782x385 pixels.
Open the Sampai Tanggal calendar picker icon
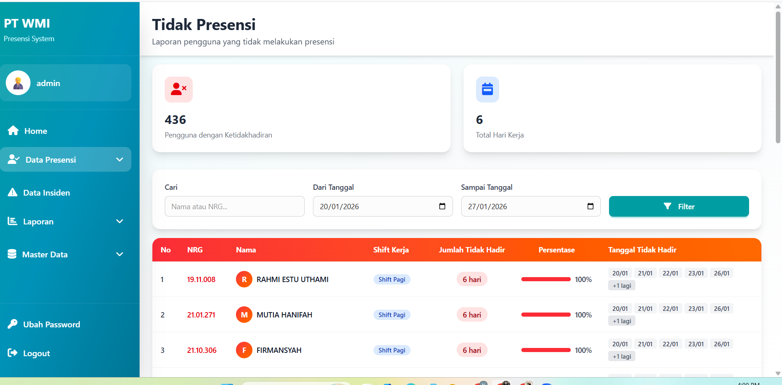(x=590, y=206)
